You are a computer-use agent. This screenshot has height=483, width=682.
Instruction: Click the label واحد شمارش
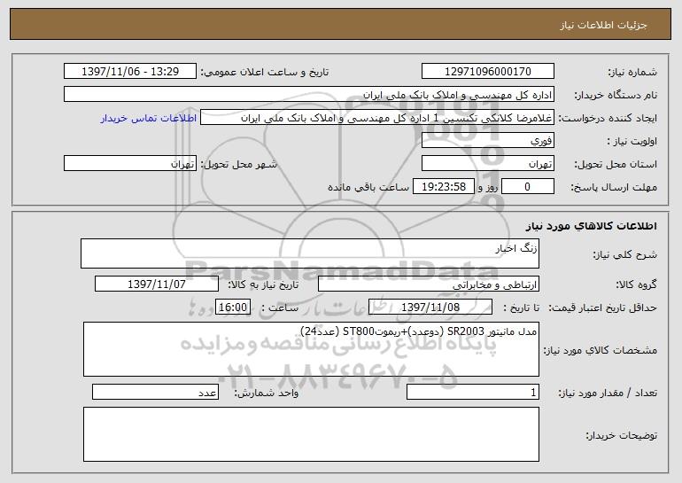(x=267, y=393)
